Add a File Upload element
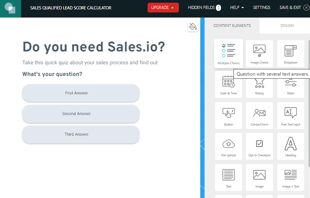 coord(228,146)
